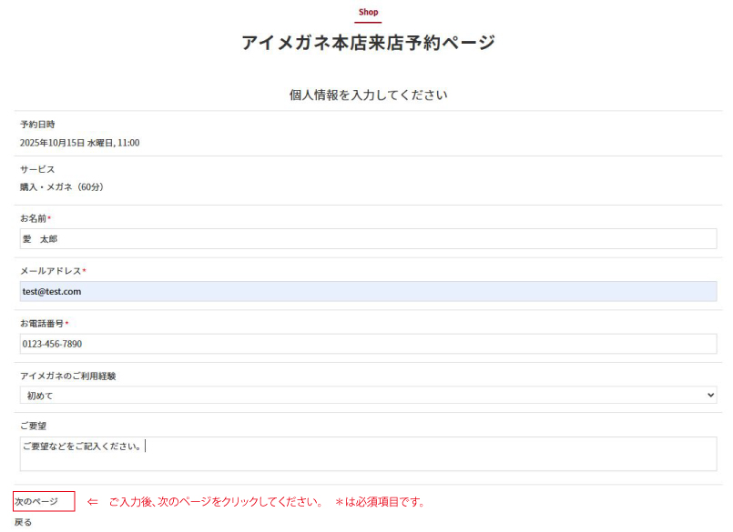The width and height of the screenshot is (733, 532).
Task: Click the アイメガネのご利用経験 label
Action: (x=68, y=376)
